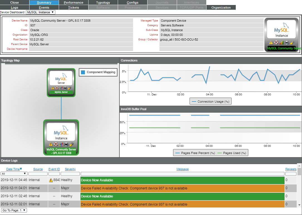The image size is (302, 215).
Task: Click Device Now Available message at 02:46
Action: 182,196
